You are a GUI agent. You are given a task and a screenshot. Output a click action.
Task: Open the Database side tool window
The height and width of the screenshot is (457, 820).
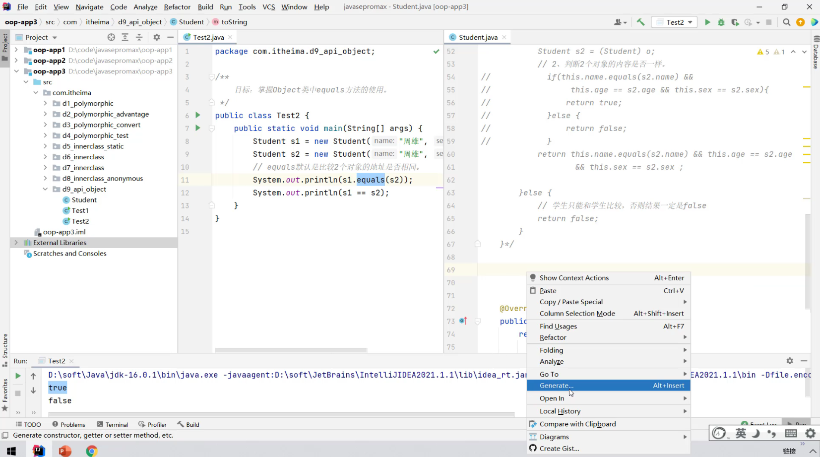coord(816,52)
